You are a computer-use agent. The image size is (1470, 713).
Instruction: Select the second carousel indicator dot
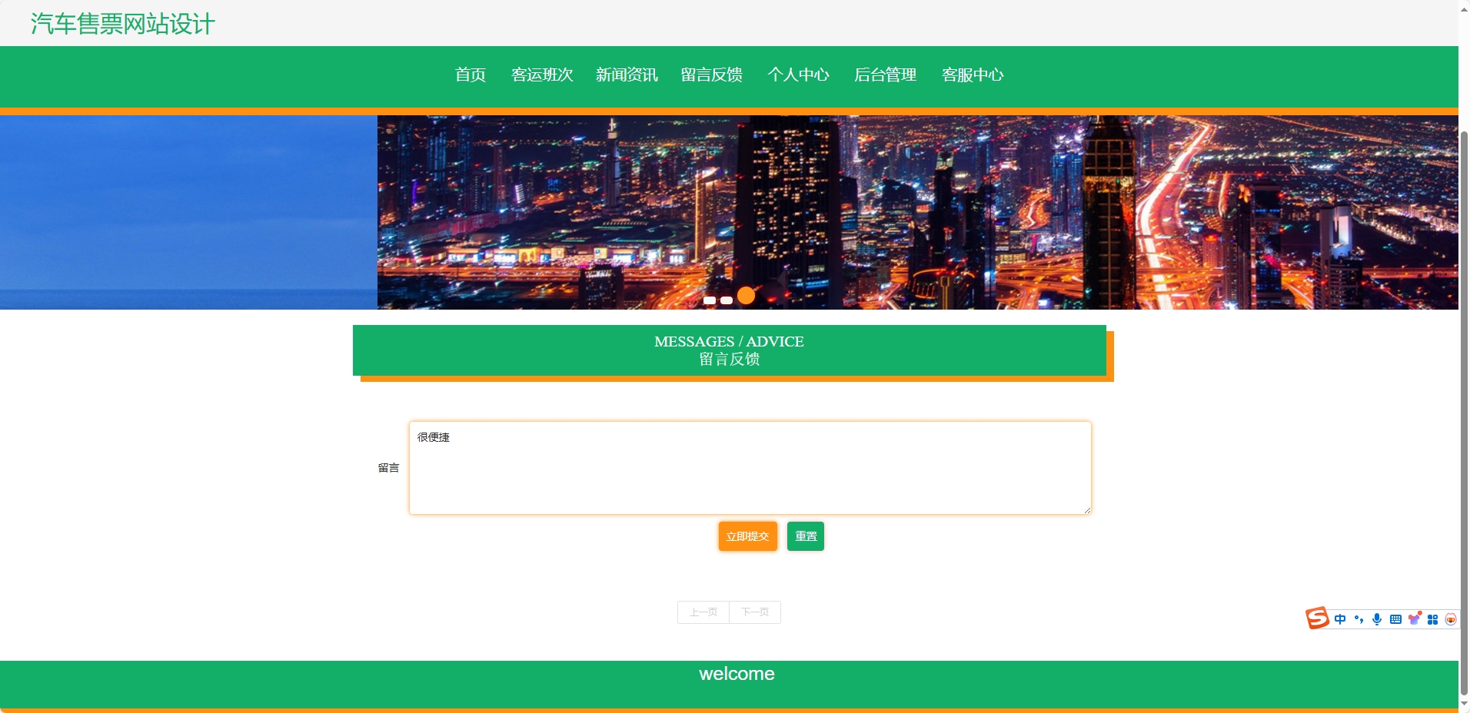(x=728, y=300)
